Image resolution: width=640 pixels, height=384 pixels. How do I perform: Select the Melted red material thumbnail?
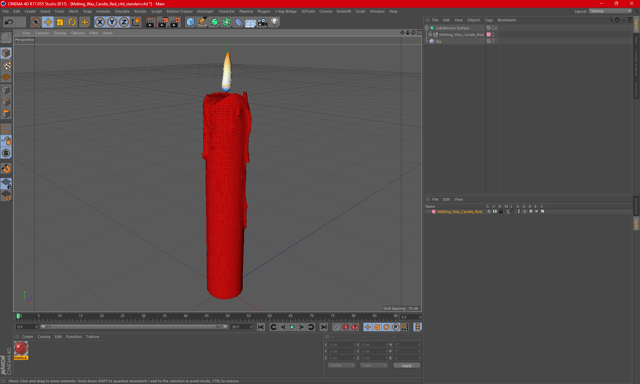pyautogui.click(x=21, y=348)
